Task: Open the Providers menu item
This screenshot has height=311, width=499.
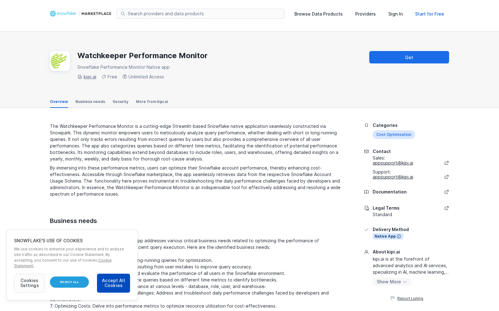Action: click(x=365, y=14)
